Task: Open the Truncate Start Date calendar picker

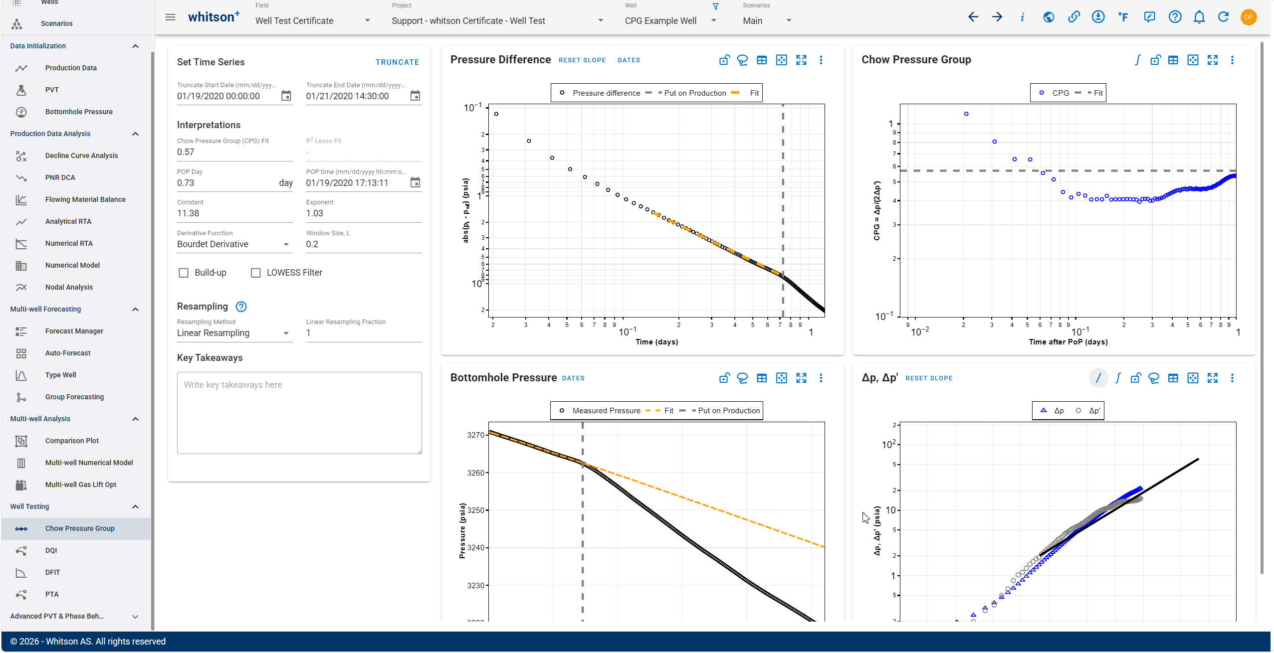Action: coord(286,96)
